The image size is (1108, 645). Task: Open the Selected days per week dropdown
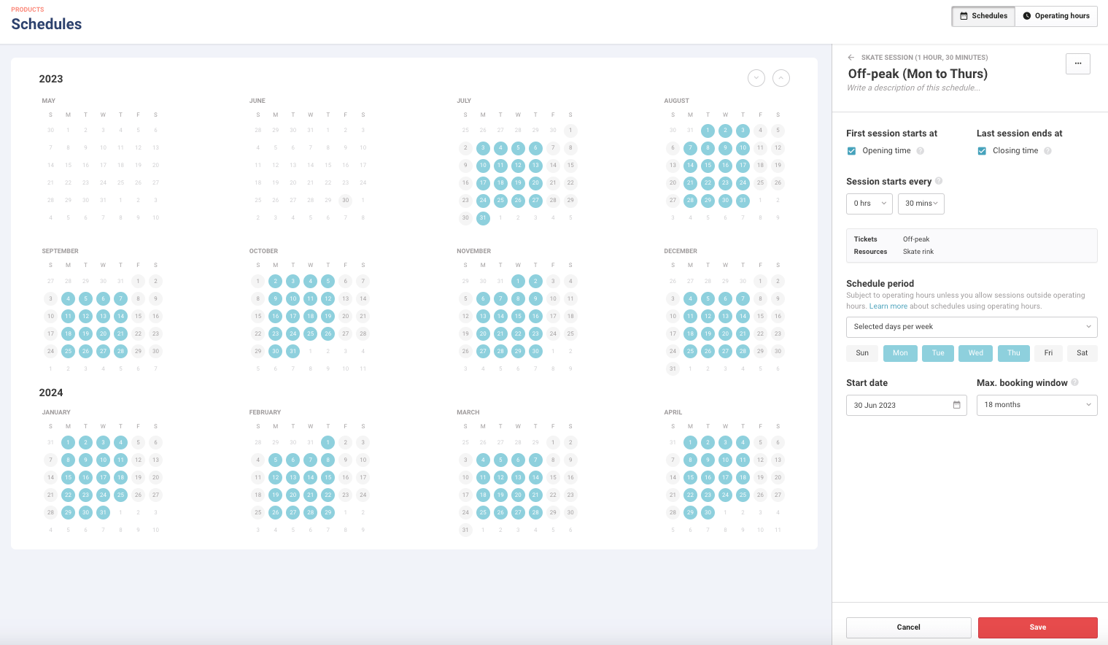[x=972, y=327]
